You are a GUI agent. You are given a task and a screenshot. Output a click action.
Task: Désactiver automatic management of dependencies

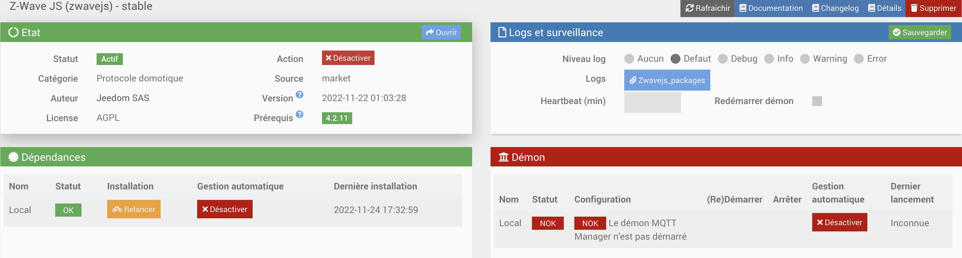click(224, 209)
